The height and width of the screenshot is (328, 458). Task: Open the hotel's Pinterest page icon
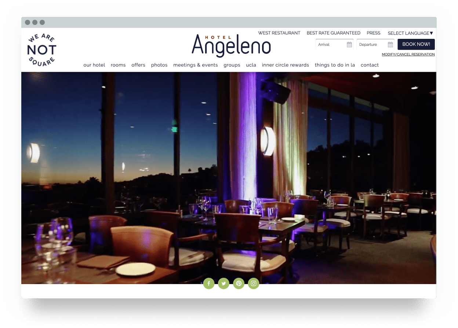[239, 283]
